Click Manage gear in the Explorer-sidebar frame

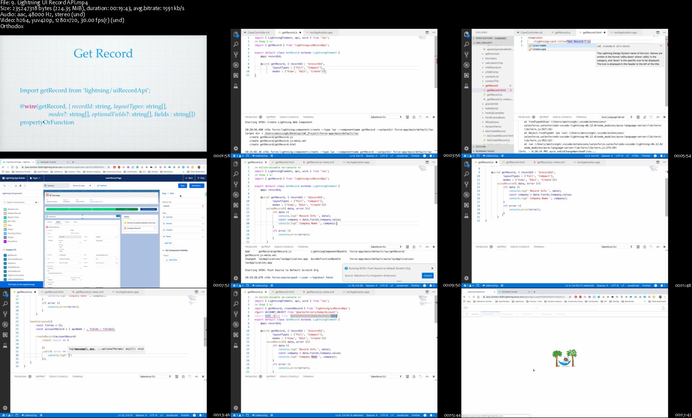click(x=466, y=148)
